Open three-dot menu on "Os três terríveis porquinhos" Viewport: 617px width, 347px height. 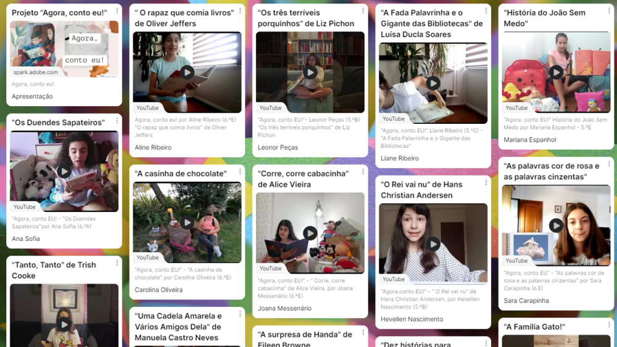(x=363, y=10)
